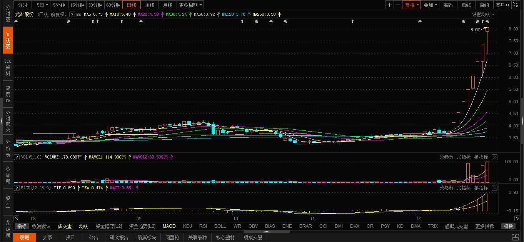Switch to the 60分钟 period tab
The width and height of the screenshot is (524, 242).
[x=113, y=5]
